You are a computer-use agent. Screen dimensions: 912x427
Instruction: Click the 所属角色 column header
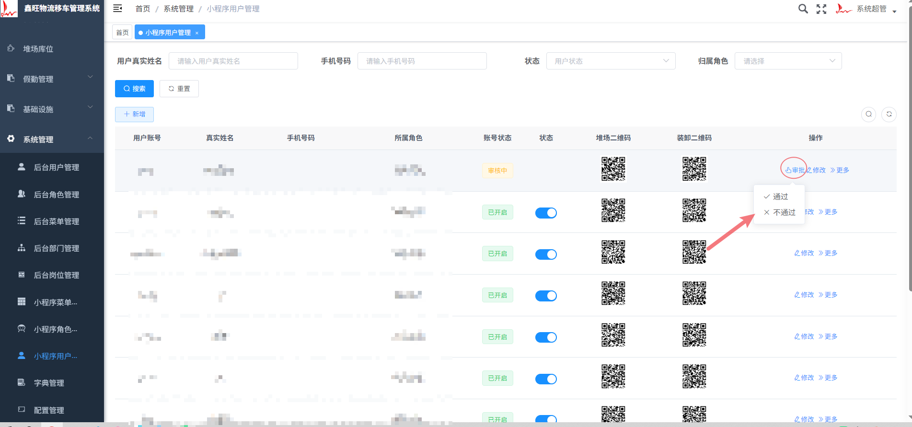click(408, 138)
